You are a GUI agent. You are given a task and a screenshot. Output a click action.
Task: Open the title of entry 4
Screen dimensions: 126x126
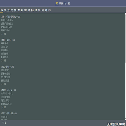(x=8, y=90)
